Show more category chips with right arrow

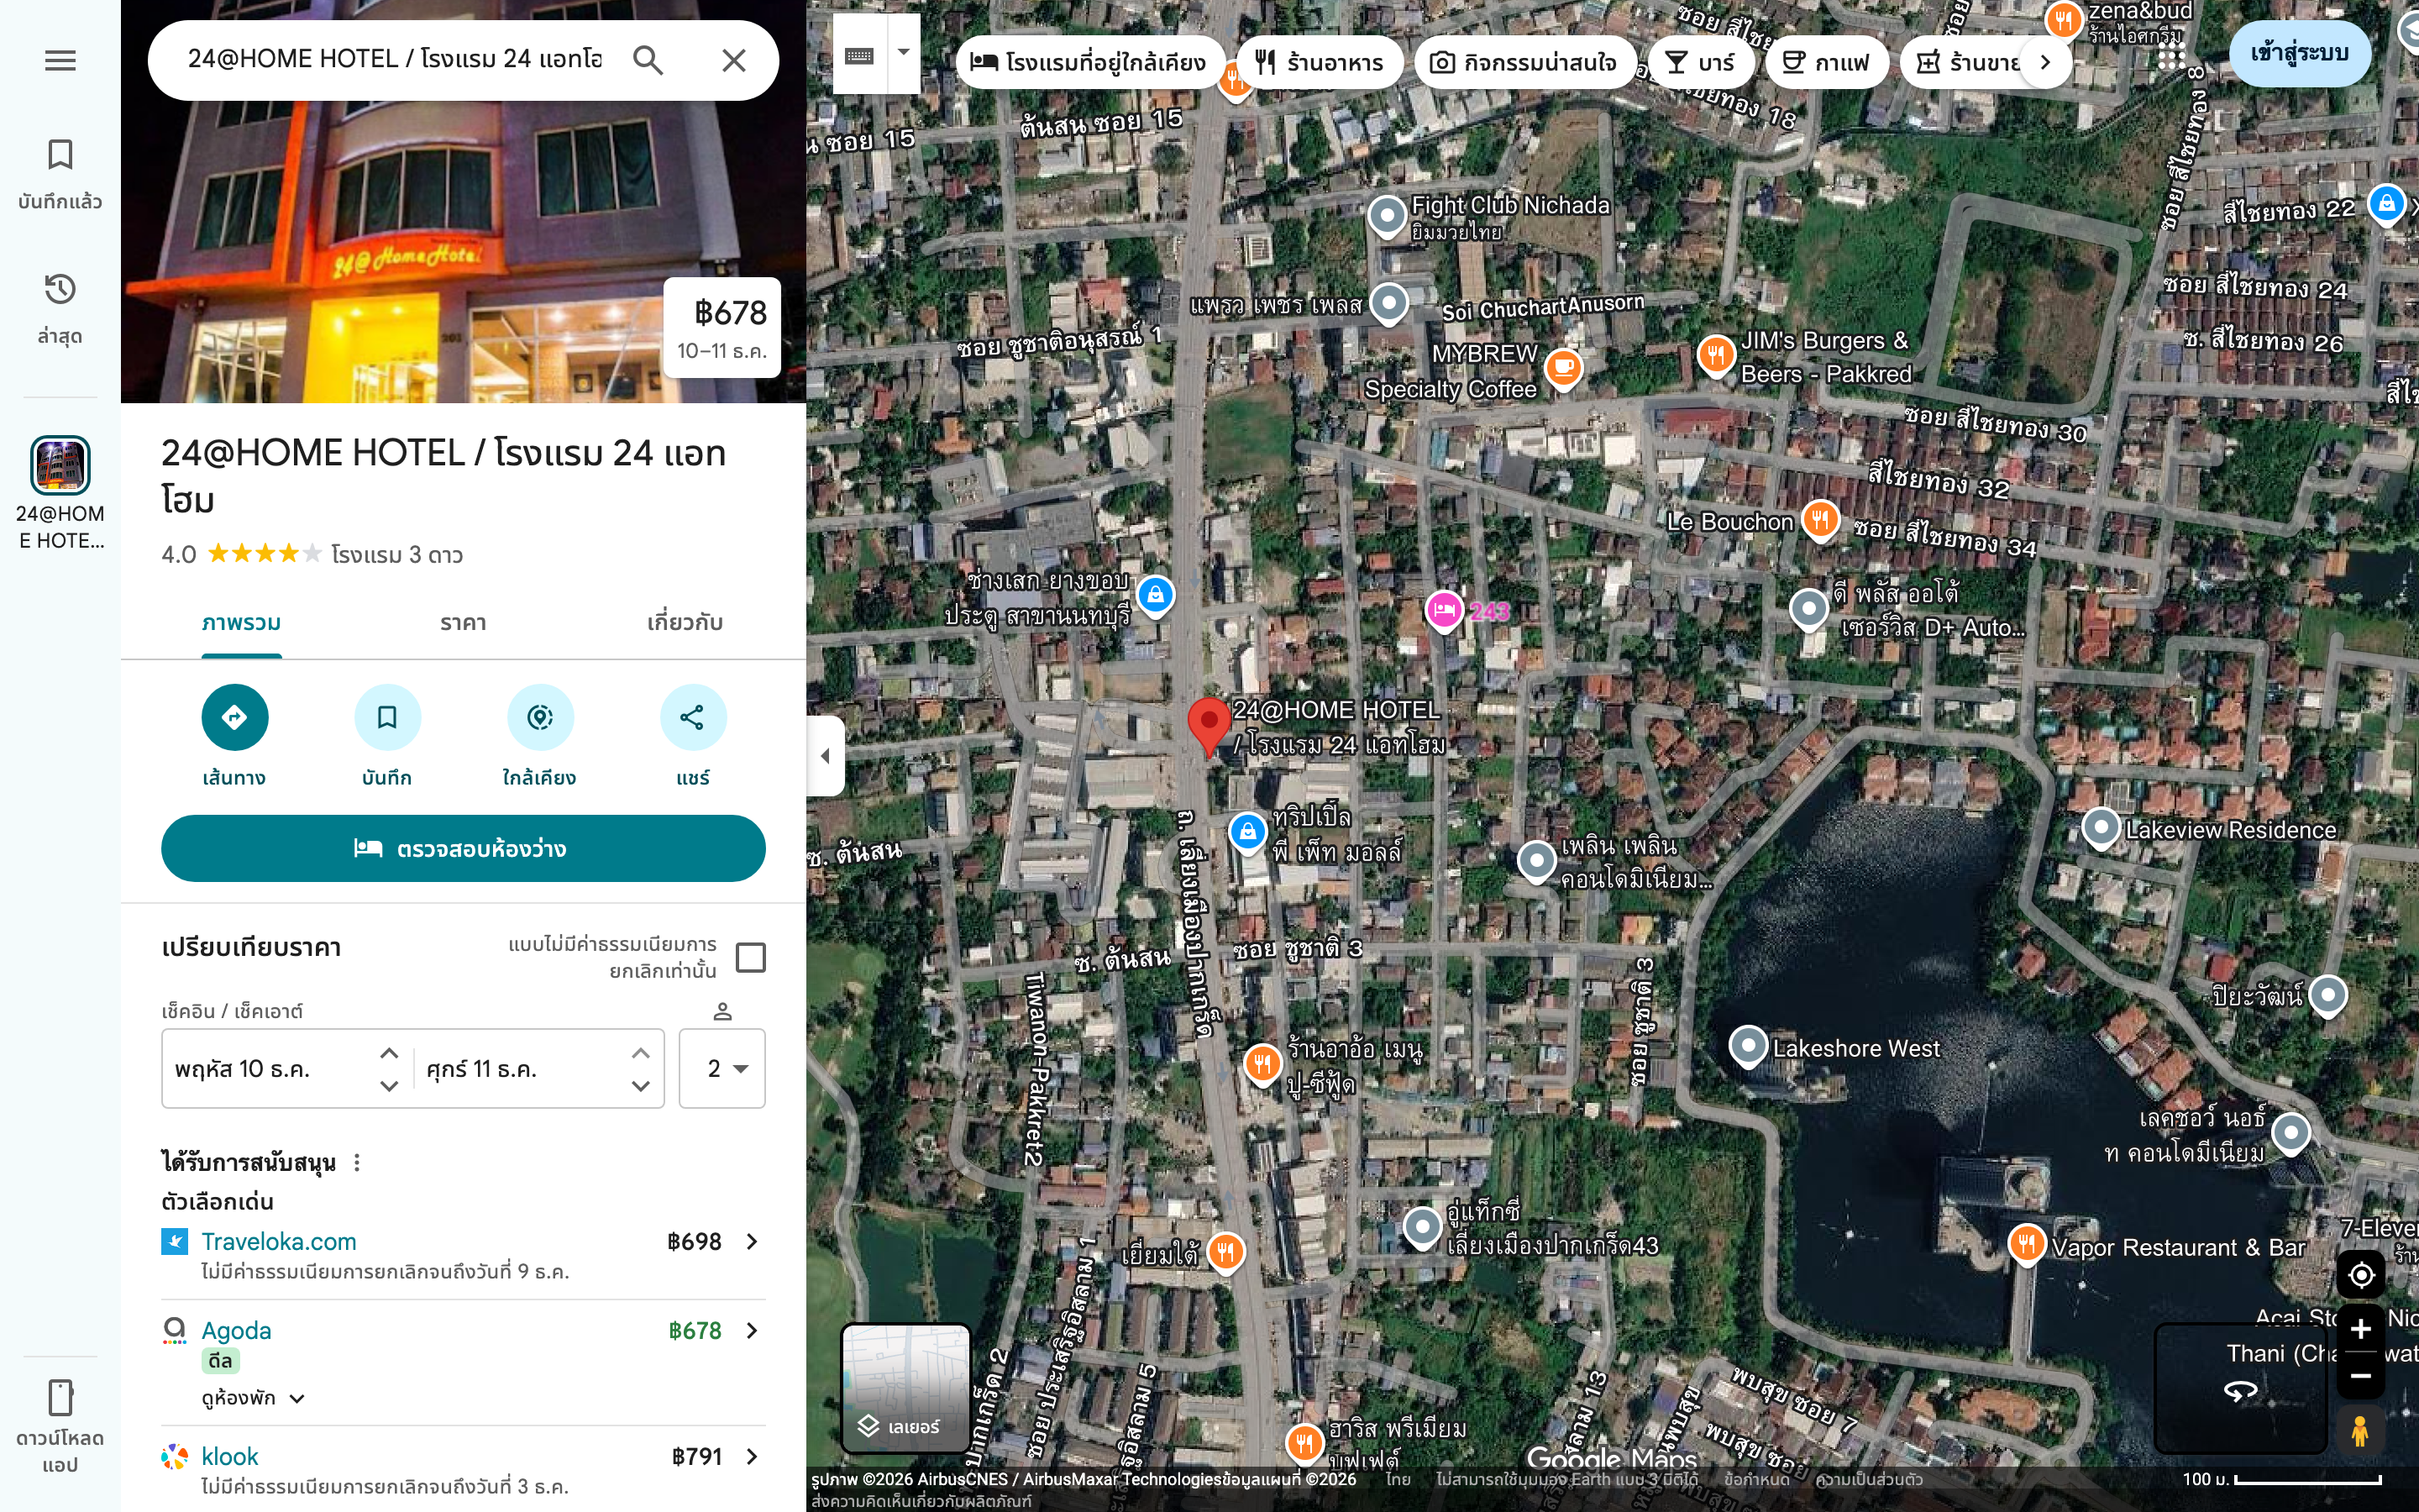click(x=2045, y=62)
